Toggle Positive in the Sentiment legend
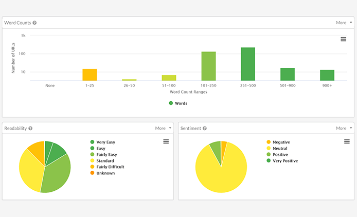Viewport: 357px width, 217px height. (x=277, y=154)
